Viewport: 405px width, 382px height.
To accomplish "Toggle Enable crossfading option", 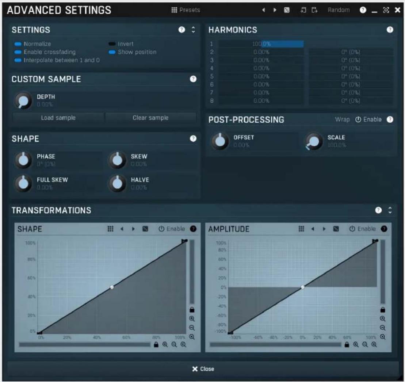I will click(45, 52).
